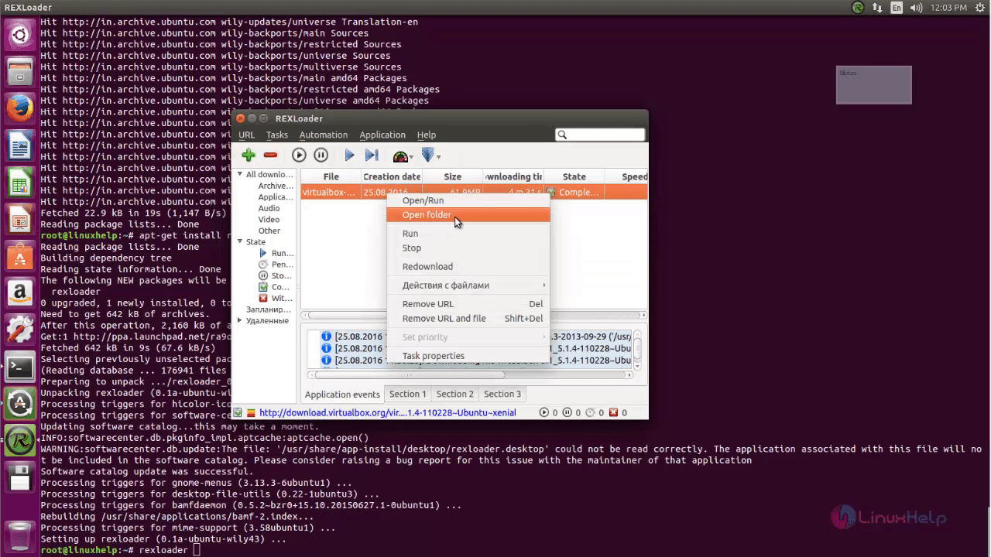Click the Stopped state pause icon

[263, 275]
